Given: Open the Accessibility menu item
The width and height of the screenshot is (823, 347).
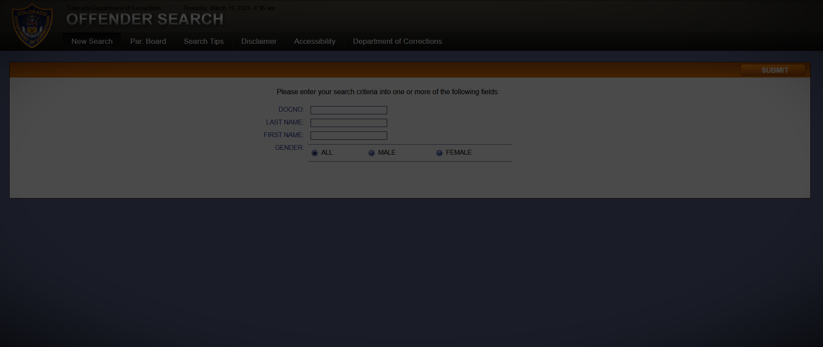Looking at the screenshot, I should click(x=315, y=42).
